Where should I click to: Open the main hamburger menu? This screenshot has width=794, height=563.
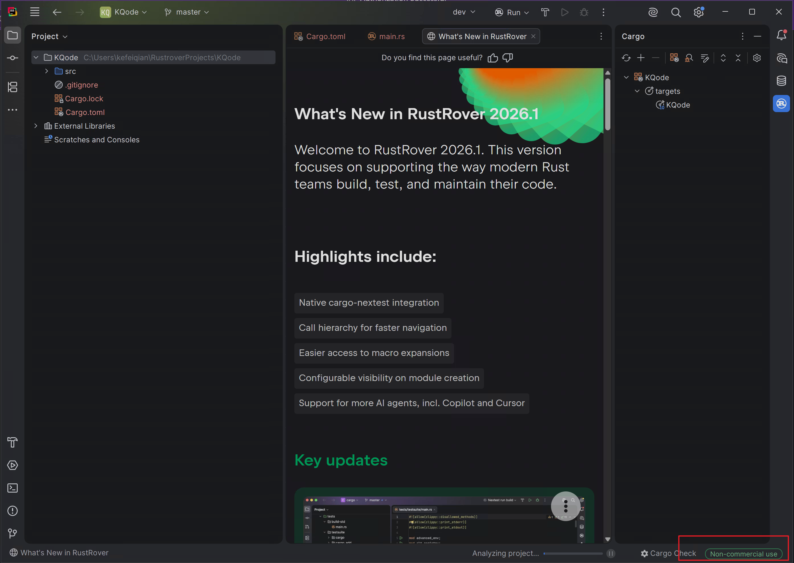click(x=35, y=12)
